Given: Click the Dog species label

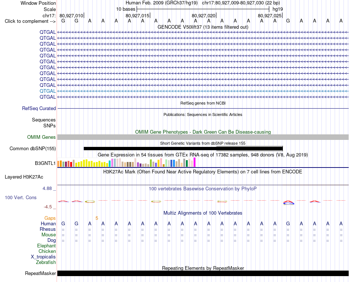Looking at the screenshot, I should pos(51,240).
